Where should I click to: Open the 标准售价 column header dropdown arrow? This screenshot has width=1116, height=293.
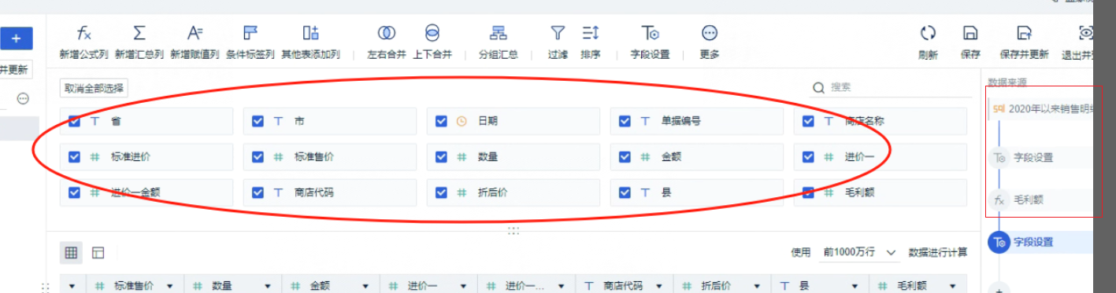[170, 286]
